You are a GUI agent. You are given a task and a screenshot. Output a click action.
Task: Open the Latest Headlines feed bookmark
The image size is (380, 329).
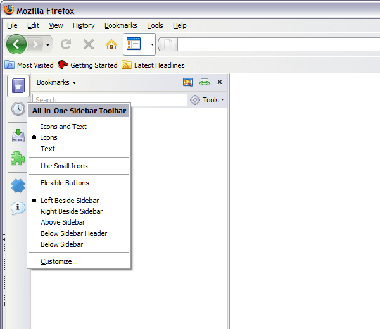pos(153,65)
